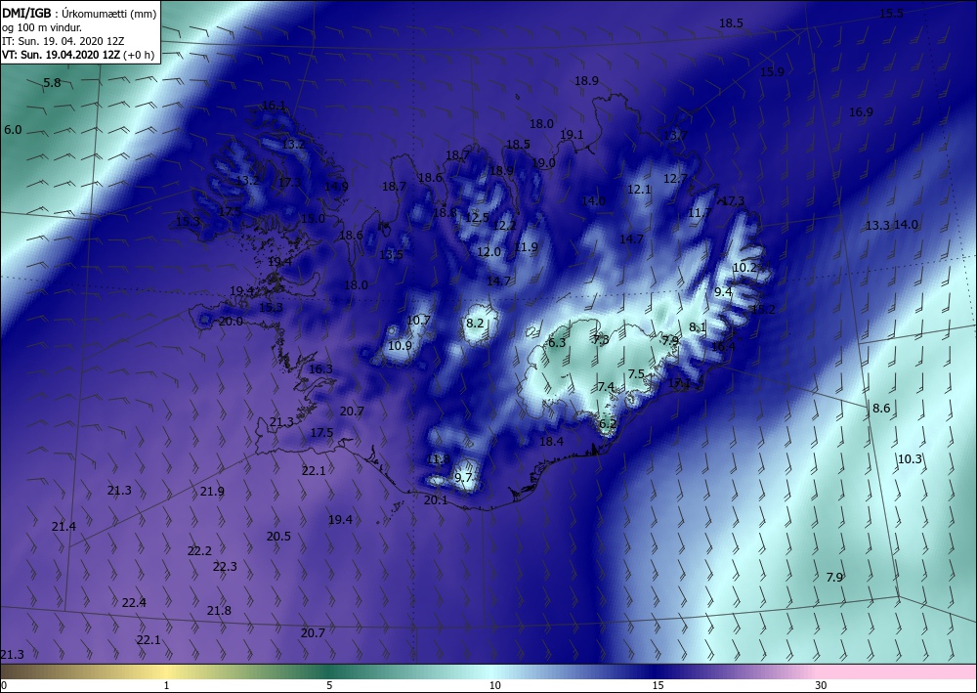The height and width of the screenshot is (693, 977).
Task: Select the map value "11.9"
Action: [526, 246]
